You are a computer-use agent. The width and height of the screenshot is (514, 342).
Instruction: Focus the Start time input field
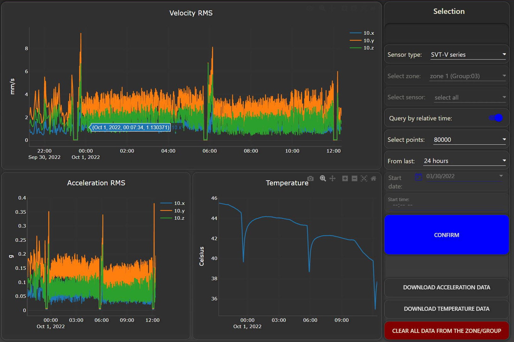[446, 205]
